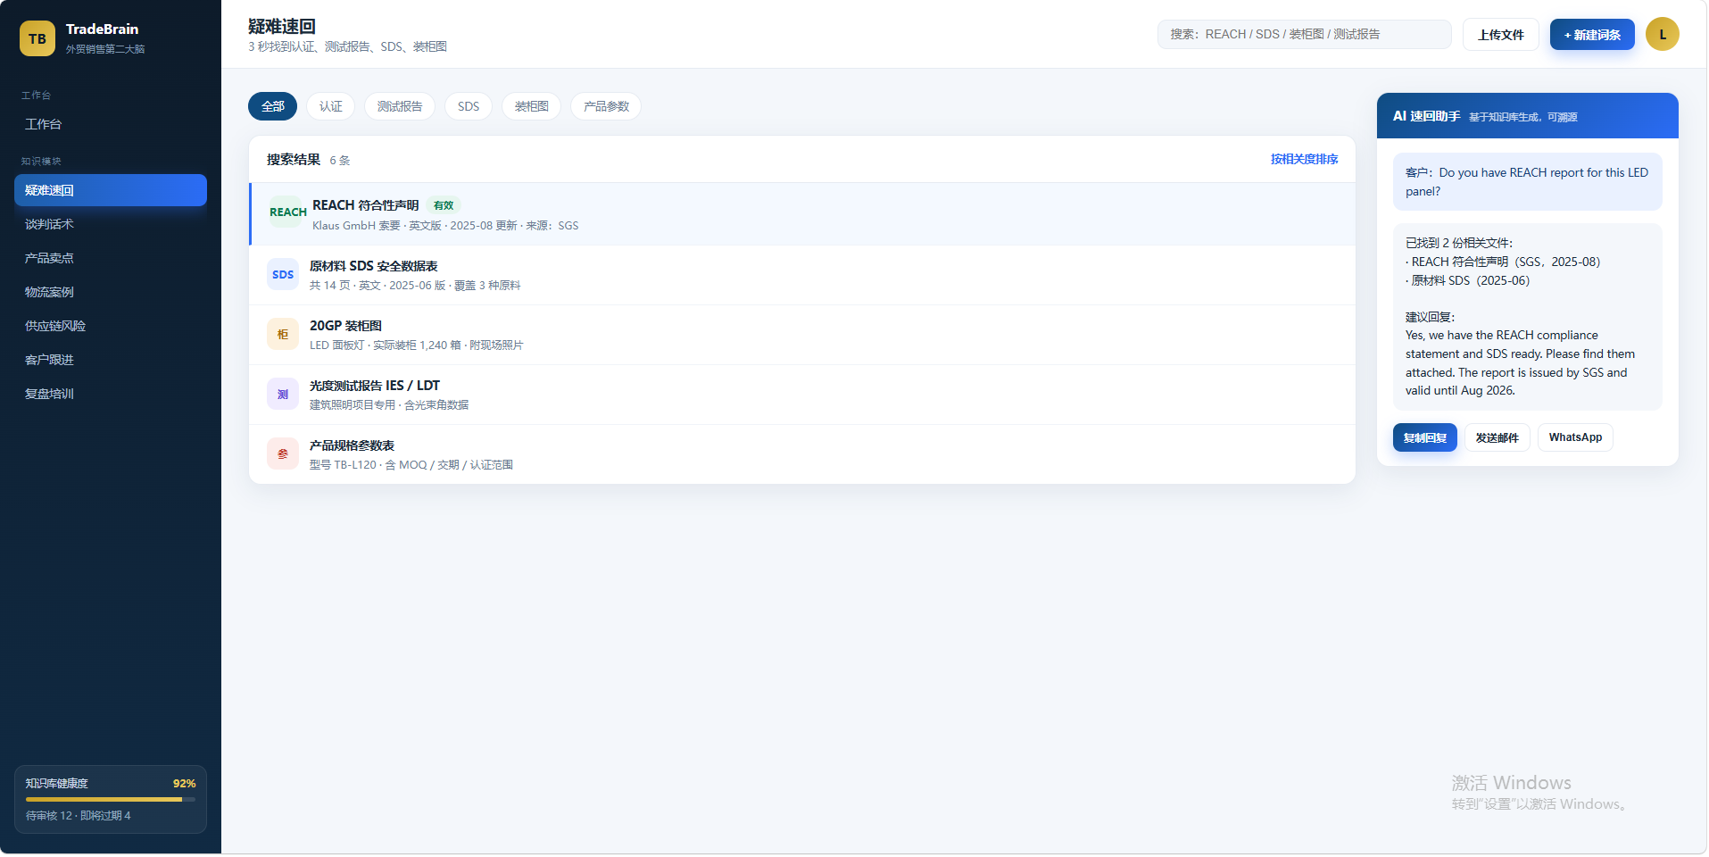Click the 知识库健康度 progress bar
This screenshot has height=857, width=1709.
111,800
